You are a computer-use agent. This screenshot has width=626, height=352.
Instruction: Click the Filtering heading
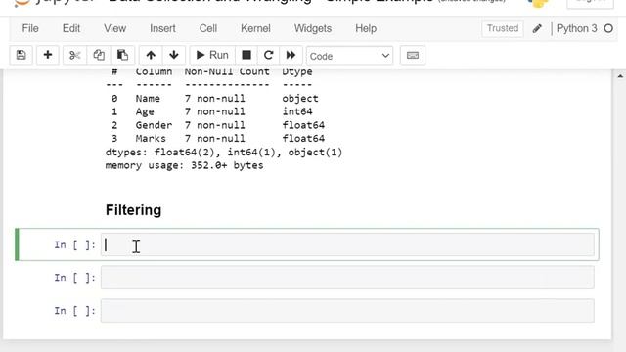(133, 210)
